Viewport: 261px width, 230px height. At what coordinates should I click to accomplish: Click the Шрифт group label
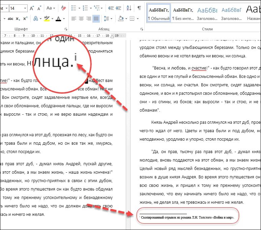(21, 29)
